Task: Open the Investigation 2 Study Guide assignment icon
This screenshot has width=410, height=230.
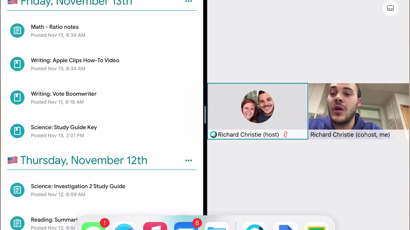Action: click(x=17, y=190)
